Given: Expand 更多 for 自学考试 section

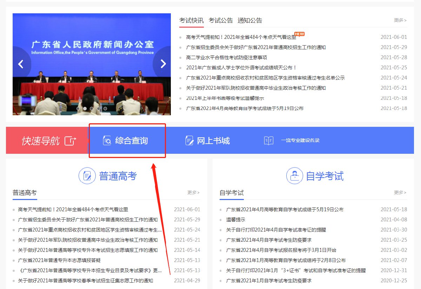Looking at the screenshot, I should tap(400, 192).
